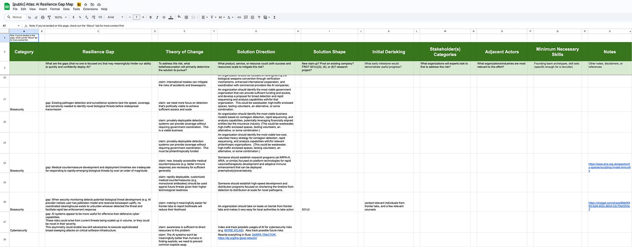Open the Extensions menu
The height and width of the screenshot is (247, 632).
coord(91,9)
